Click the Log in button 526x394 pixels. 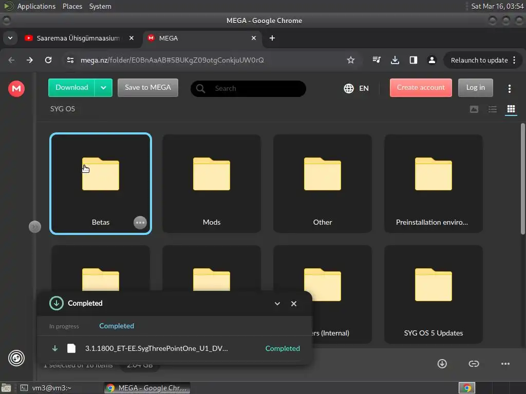click(475, 88)
